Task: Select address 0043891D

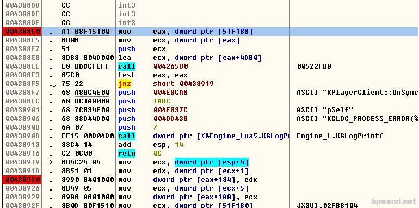Action: (22, 171)
